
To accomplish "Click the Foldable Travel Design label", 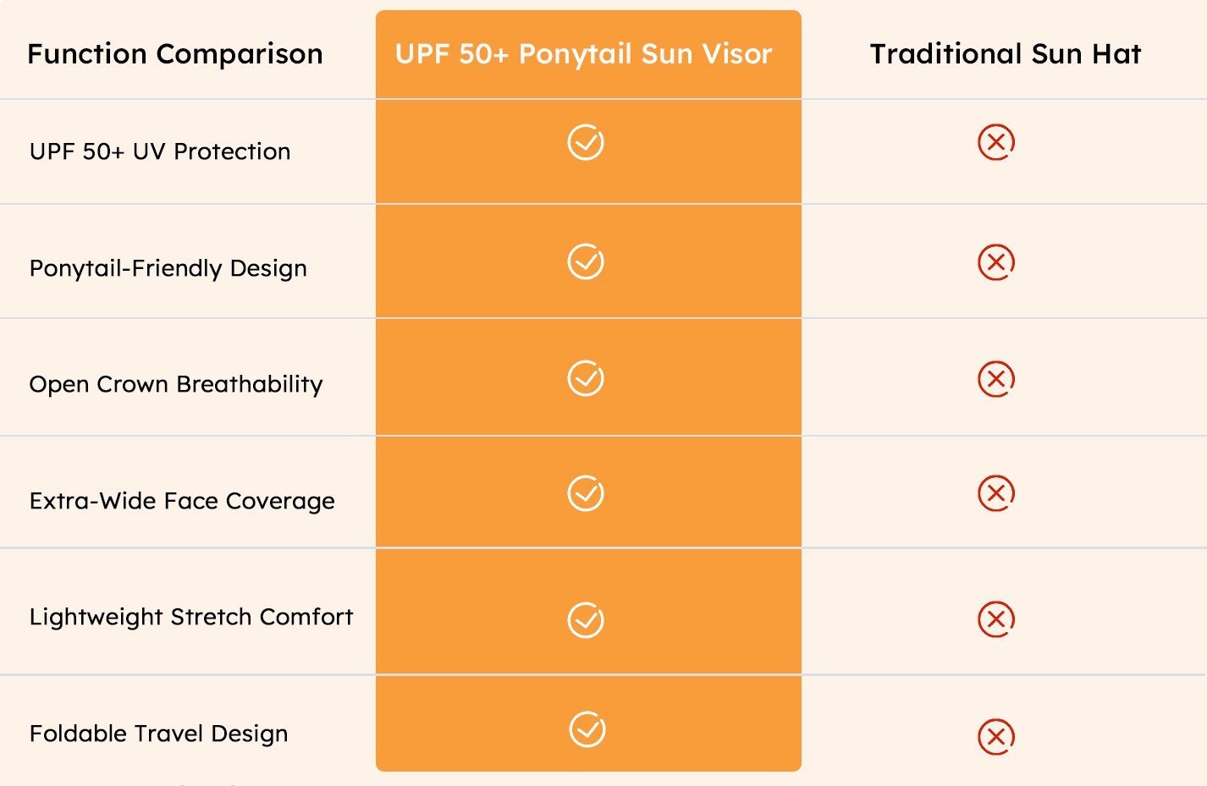I will [x=159, y=734].
